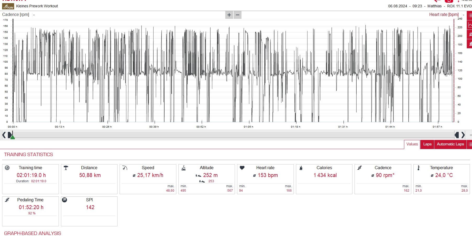Open the Automatic Laps tab
The height and width of the screenshot is (236, 472).
click(x=450, y=144)
